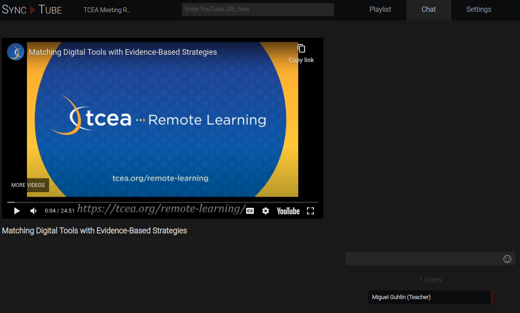The width and height of the screenshot is (520, 313).
Task: Click the 1 Users label
Action: point(430,280)
